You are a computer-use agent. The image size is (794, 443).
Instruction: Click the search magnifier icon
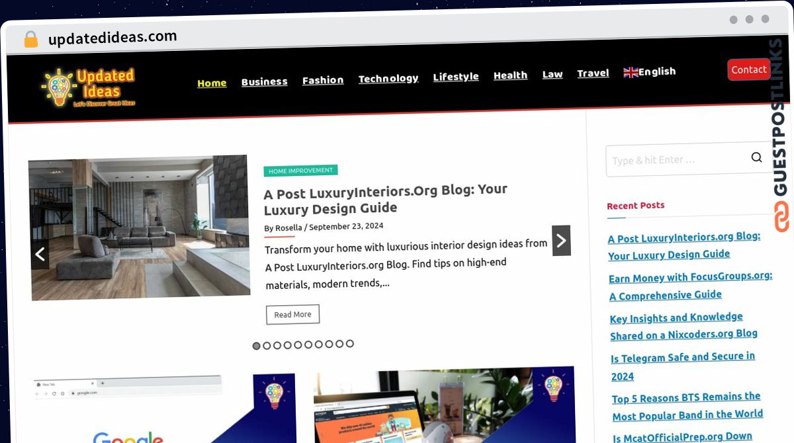[x=756, y=157]
